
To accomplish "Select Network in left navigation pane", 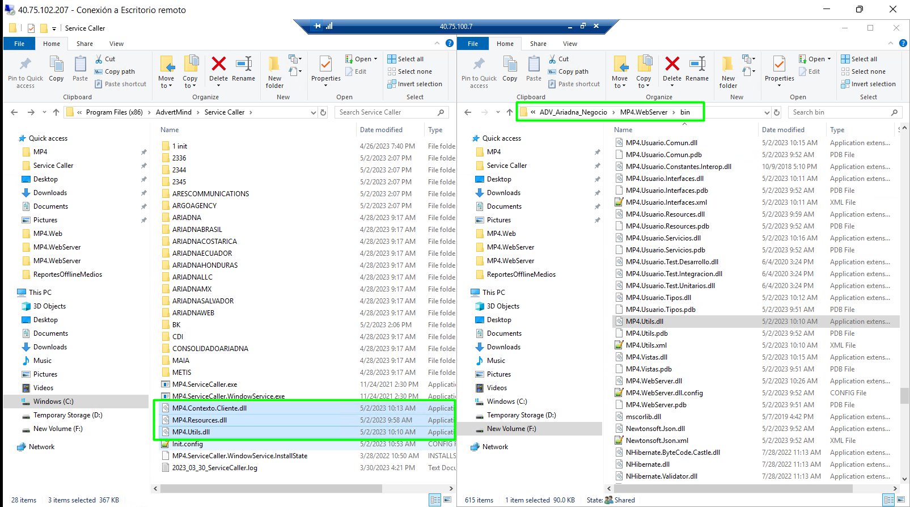I will (x=41, y=447).
